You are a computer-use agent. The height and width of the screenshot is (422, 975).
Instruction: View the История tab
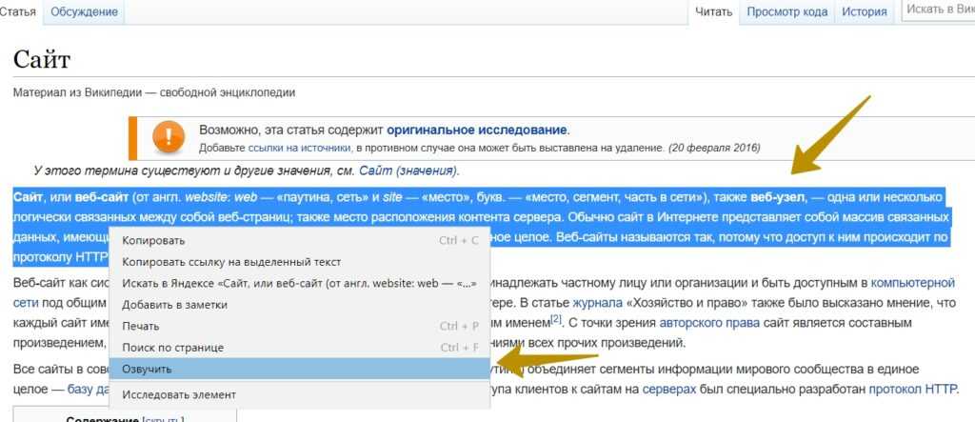864,12
